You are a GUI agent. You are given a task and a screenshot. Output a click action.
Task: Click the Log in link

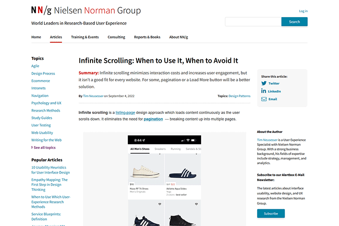point(303,11)
